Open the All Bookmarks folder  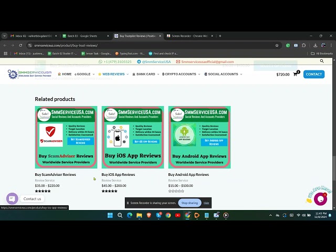[x=322, y=54]
